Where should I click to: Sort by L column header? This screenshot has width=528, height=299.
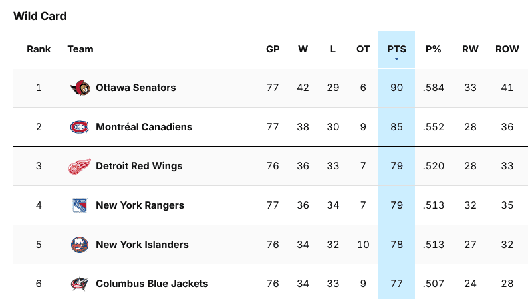pyautogui.click(x=332, y=49)
